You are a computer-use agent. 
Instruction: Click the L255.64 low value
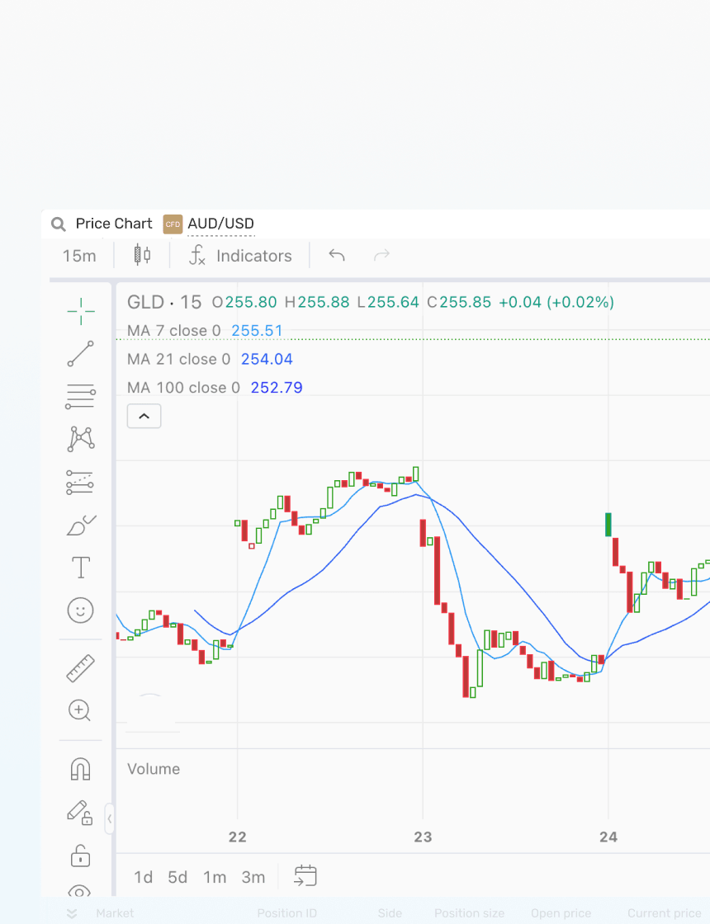point(388,302)
